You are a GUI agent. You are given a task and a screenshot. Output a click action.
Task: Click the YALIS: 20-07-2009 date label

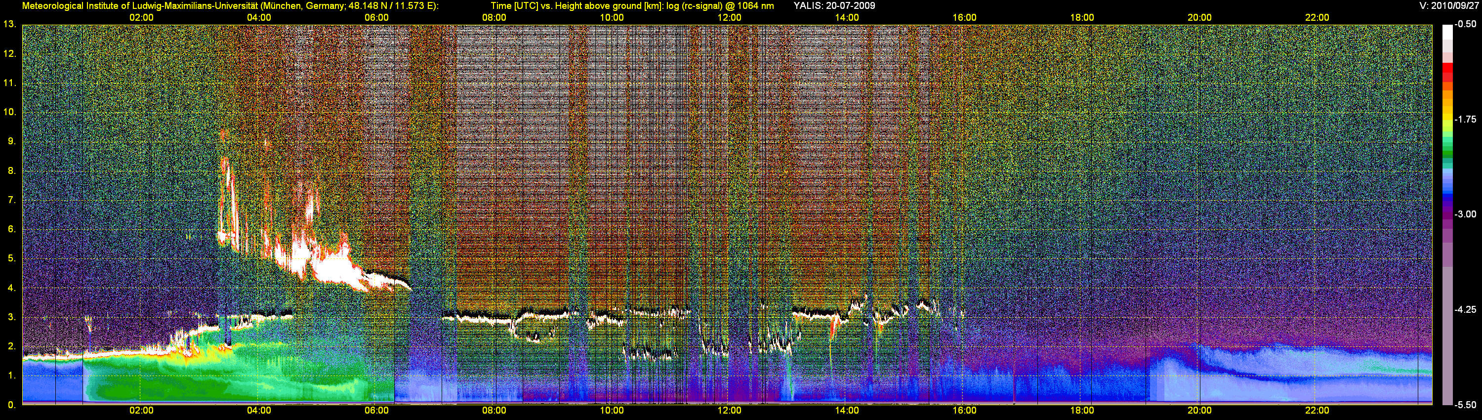point(834,6)
